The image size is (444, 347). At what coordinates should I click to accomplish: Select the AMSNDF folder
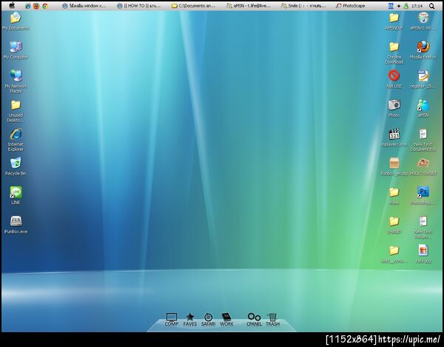(x=394, y=21)
